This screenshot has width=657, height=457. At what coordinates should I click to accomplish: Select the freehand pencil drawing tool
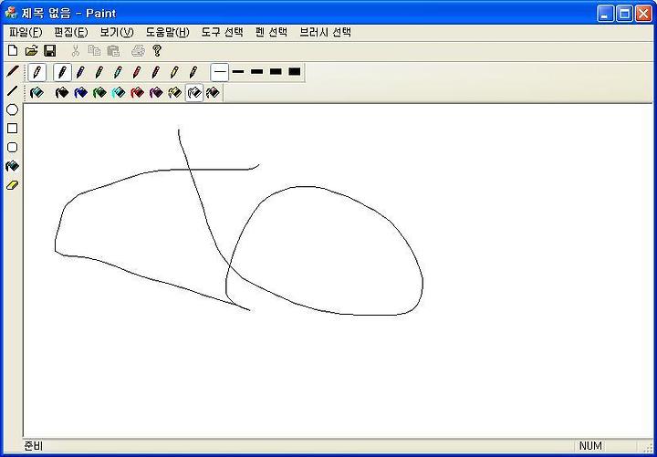[x=13, y=71]
